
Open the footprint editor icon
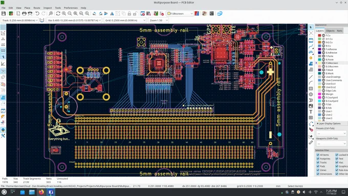point(142,13)
